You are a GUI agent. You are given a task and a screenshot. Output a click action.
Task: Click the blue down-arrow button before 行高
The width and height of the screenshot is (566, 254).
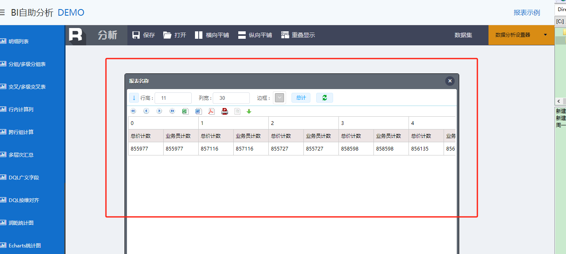pyautogui.click(x=134, y=98)
